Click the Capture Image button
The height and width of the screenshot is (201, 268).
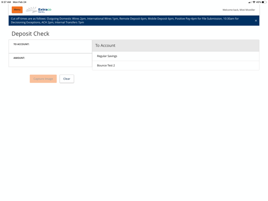click(43, 79)
